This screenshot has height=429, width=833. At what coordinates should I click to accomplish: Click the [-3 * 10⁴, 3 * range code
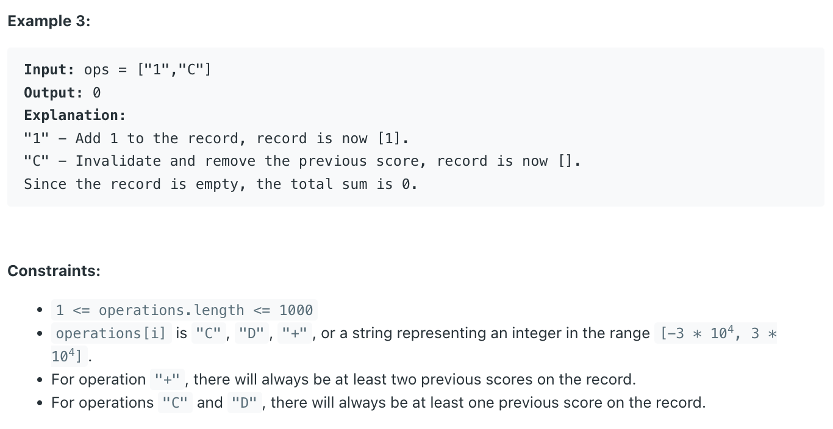(x=718, y=333)
